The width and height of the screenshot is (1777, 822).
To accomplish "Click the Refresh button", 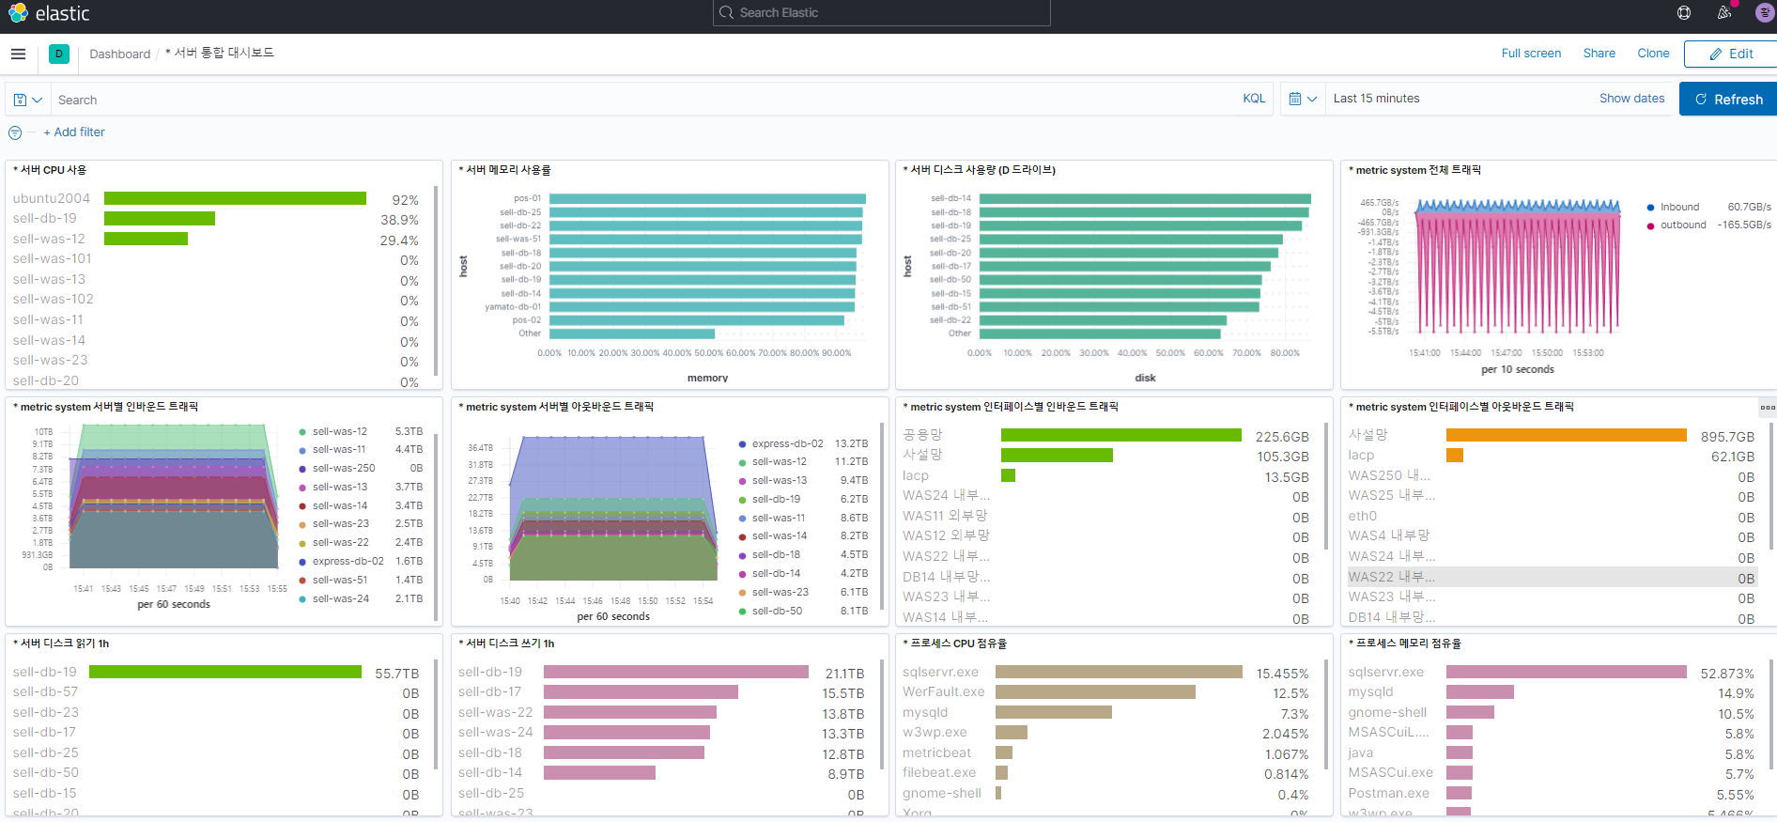I will (1728, 99).
